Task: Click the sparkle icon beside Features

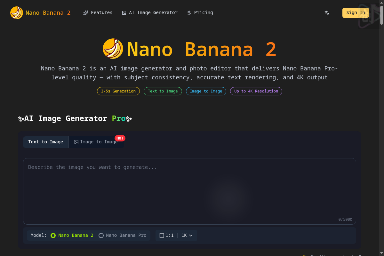Action: pyautogui.click(x=85, y=13)
